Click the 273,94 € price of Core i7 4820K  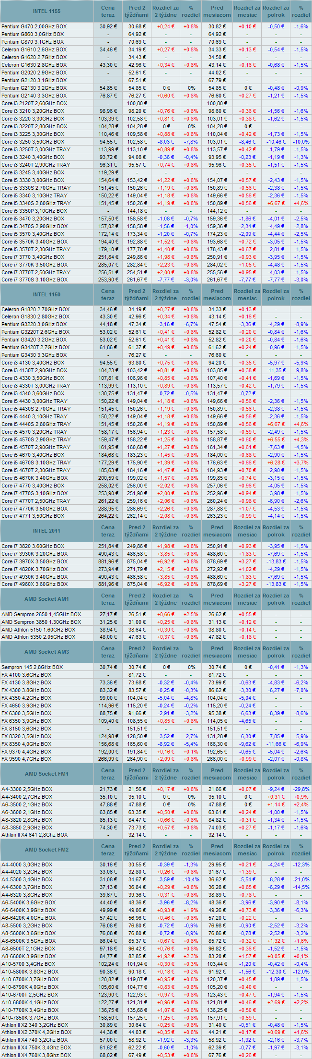point(108,570)
